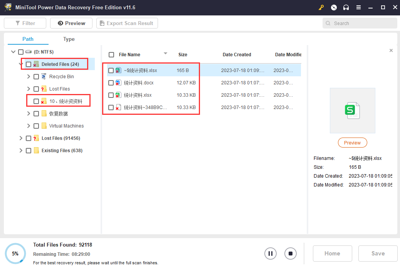Switch to the Type tab
This screenshot has width=400, height=267.
point(69,39)
